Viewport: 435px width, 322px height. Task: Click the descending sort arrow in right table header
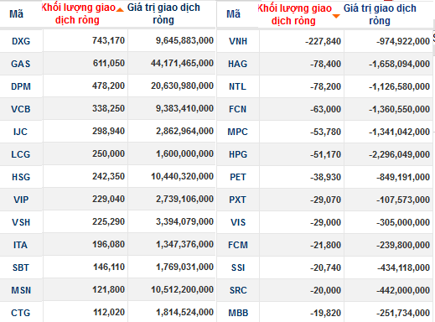(x=336, y=17)
